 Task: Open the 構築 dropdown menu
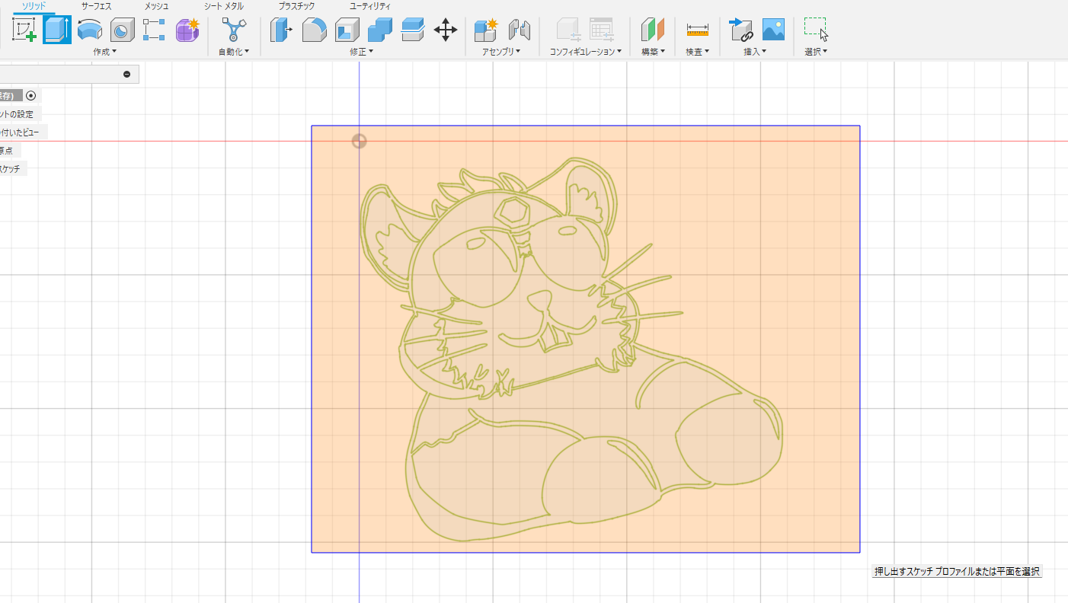pos(653,52)
